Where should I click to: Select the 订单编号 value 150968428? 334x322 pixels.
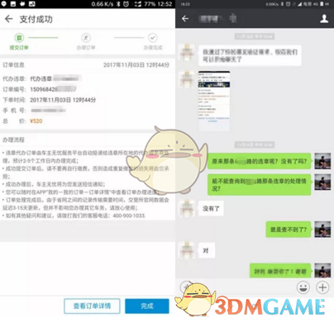[53, 89]
